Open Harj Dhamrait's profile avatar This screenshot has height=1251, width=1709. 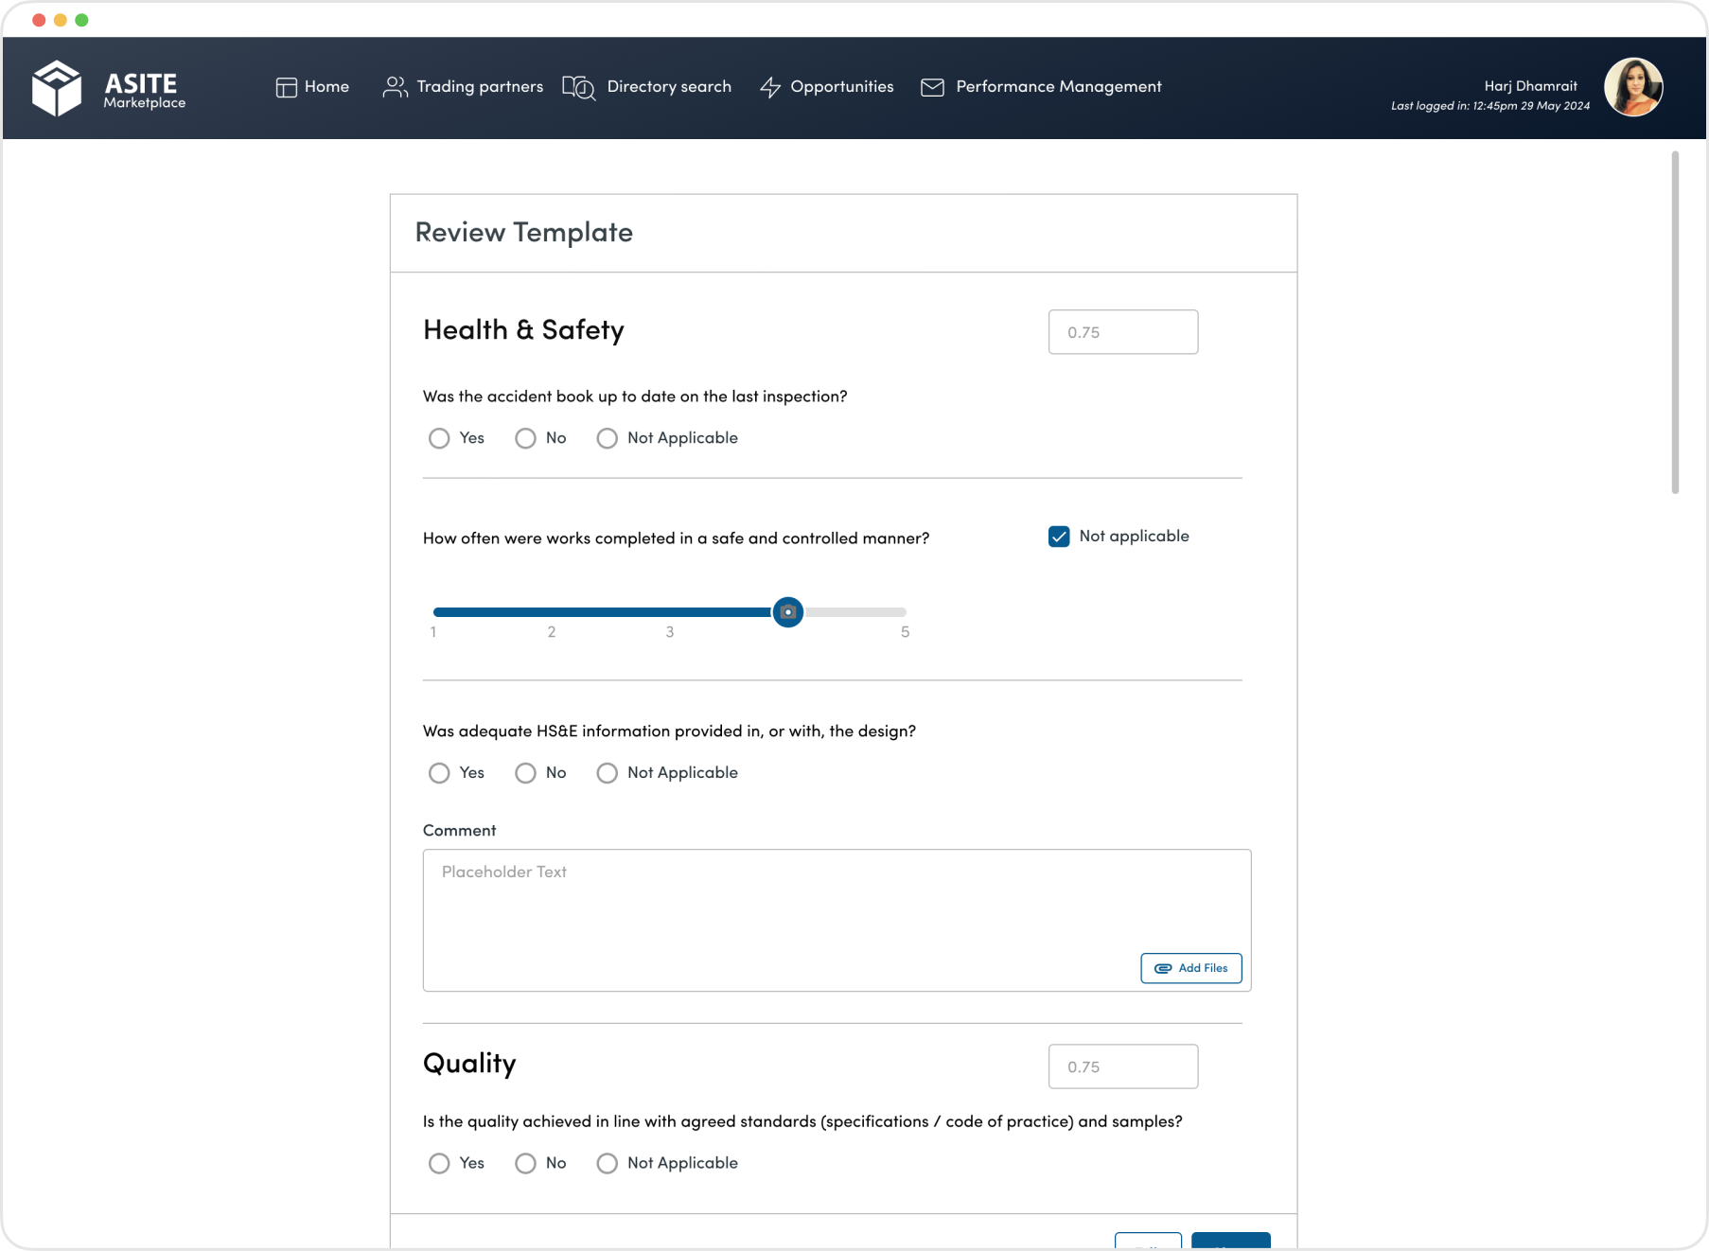tap(1634, 87)
